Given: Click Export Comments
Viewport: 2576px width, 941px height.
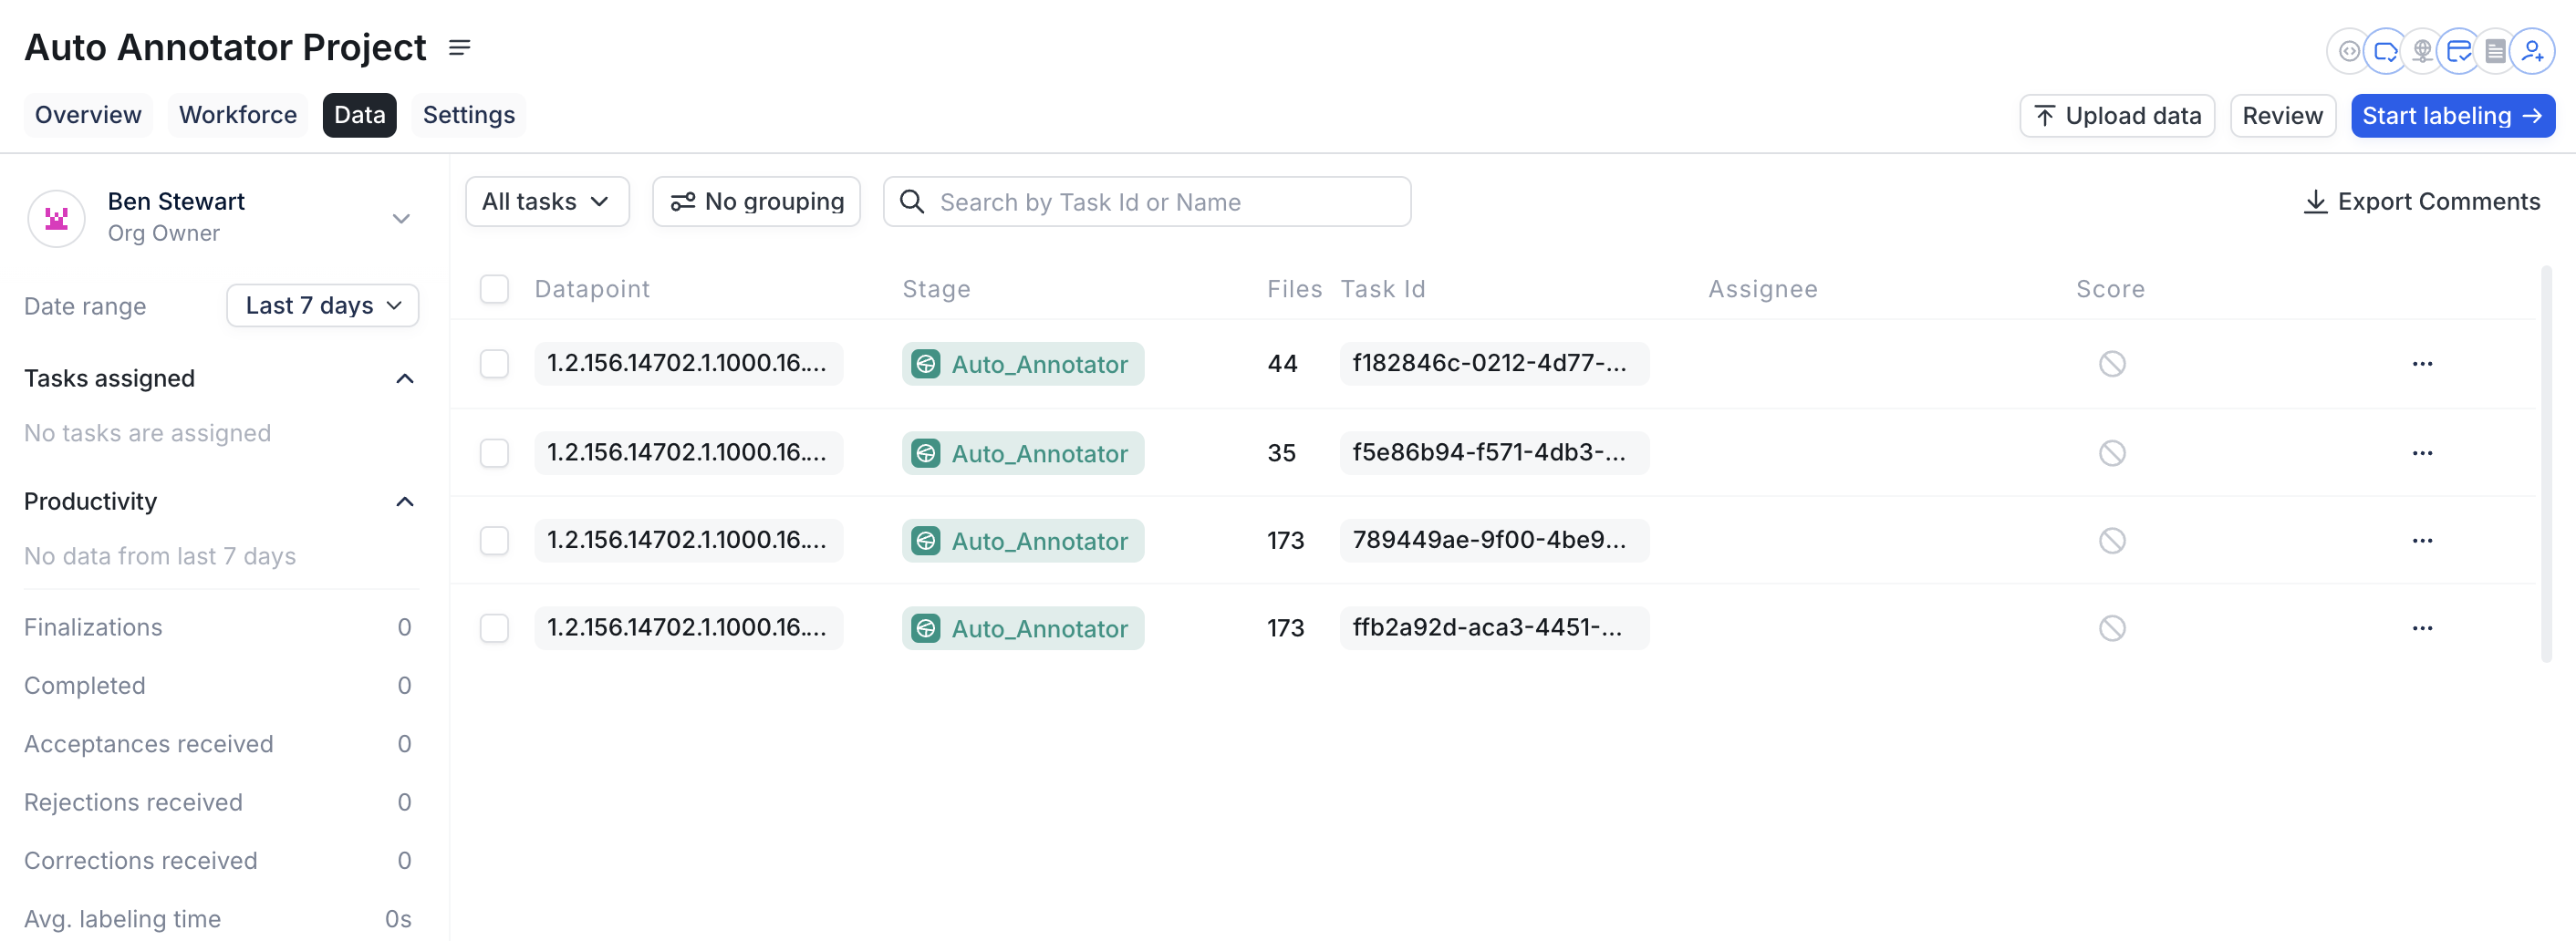Looking at the screenshot, I should pyautogui.click(x=2421, y=202).
